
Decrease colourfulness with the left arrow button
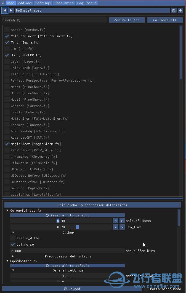click(x=116, y=221)
